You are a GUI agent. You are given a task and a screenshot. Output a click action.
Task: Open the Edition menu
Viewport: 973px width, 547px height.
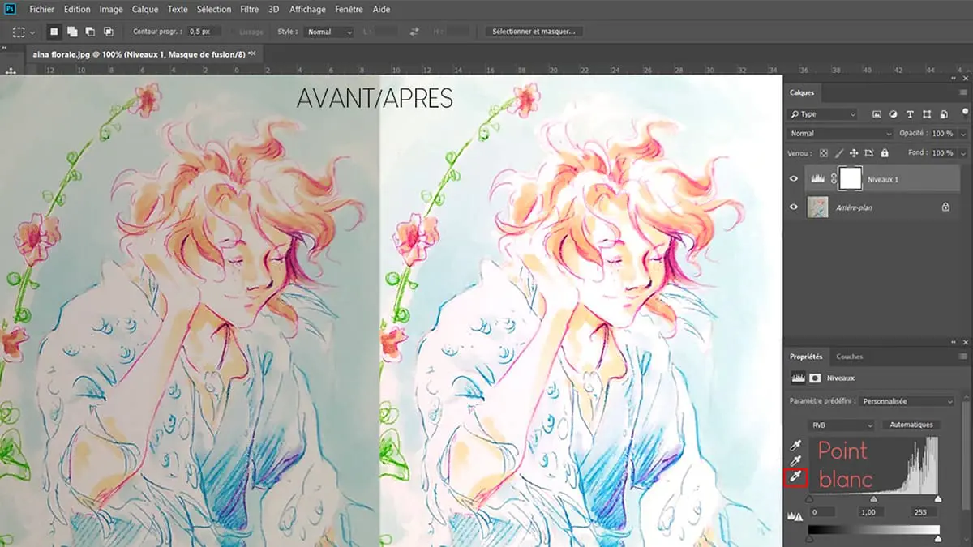click(77, 9)
